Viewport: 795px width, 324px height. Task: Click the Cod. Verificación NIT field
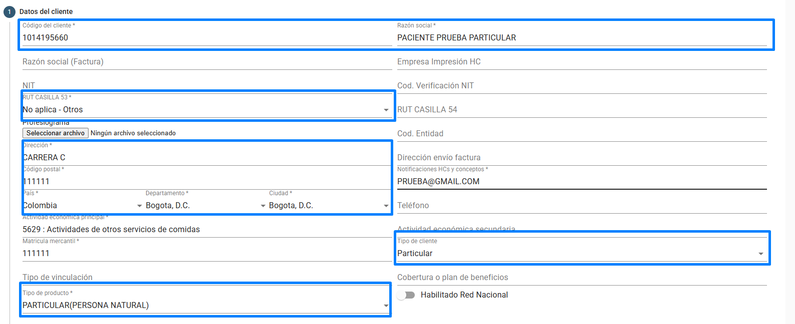coord(580,86)
